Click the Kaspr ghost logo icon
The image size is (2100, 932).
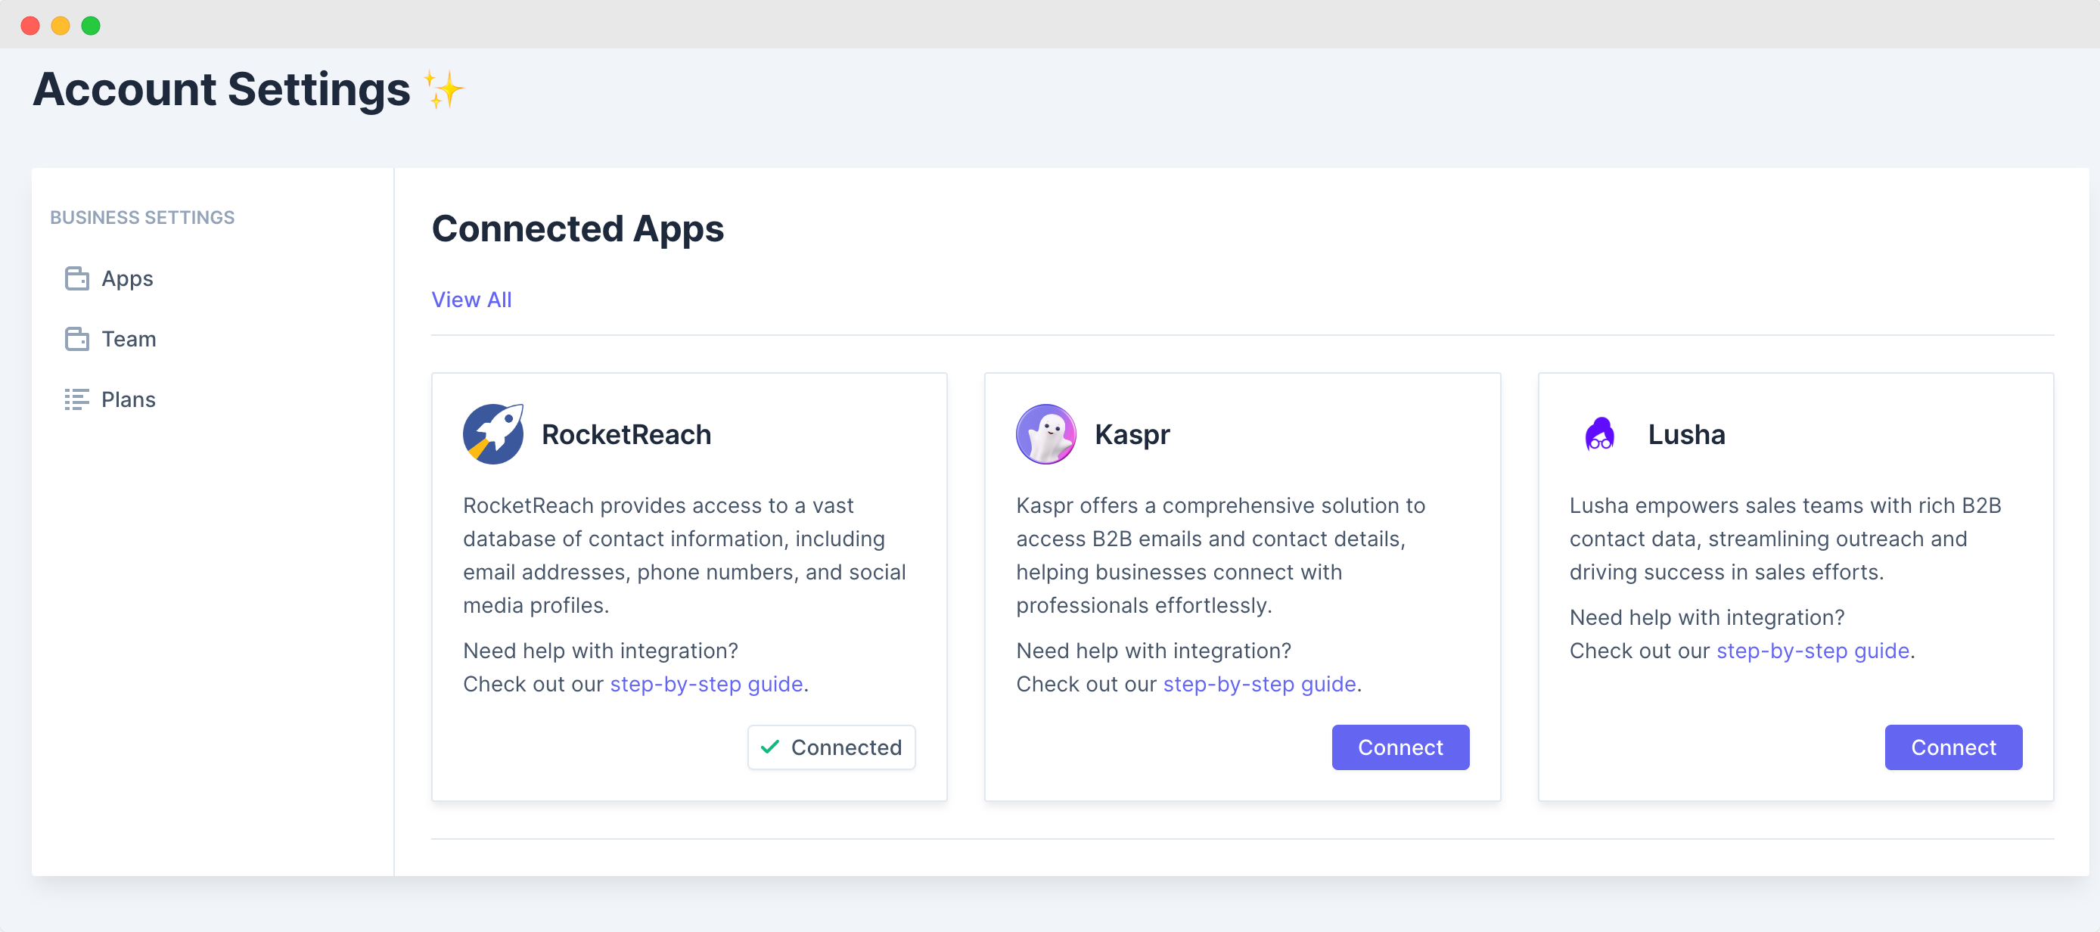click(1046, 433)
